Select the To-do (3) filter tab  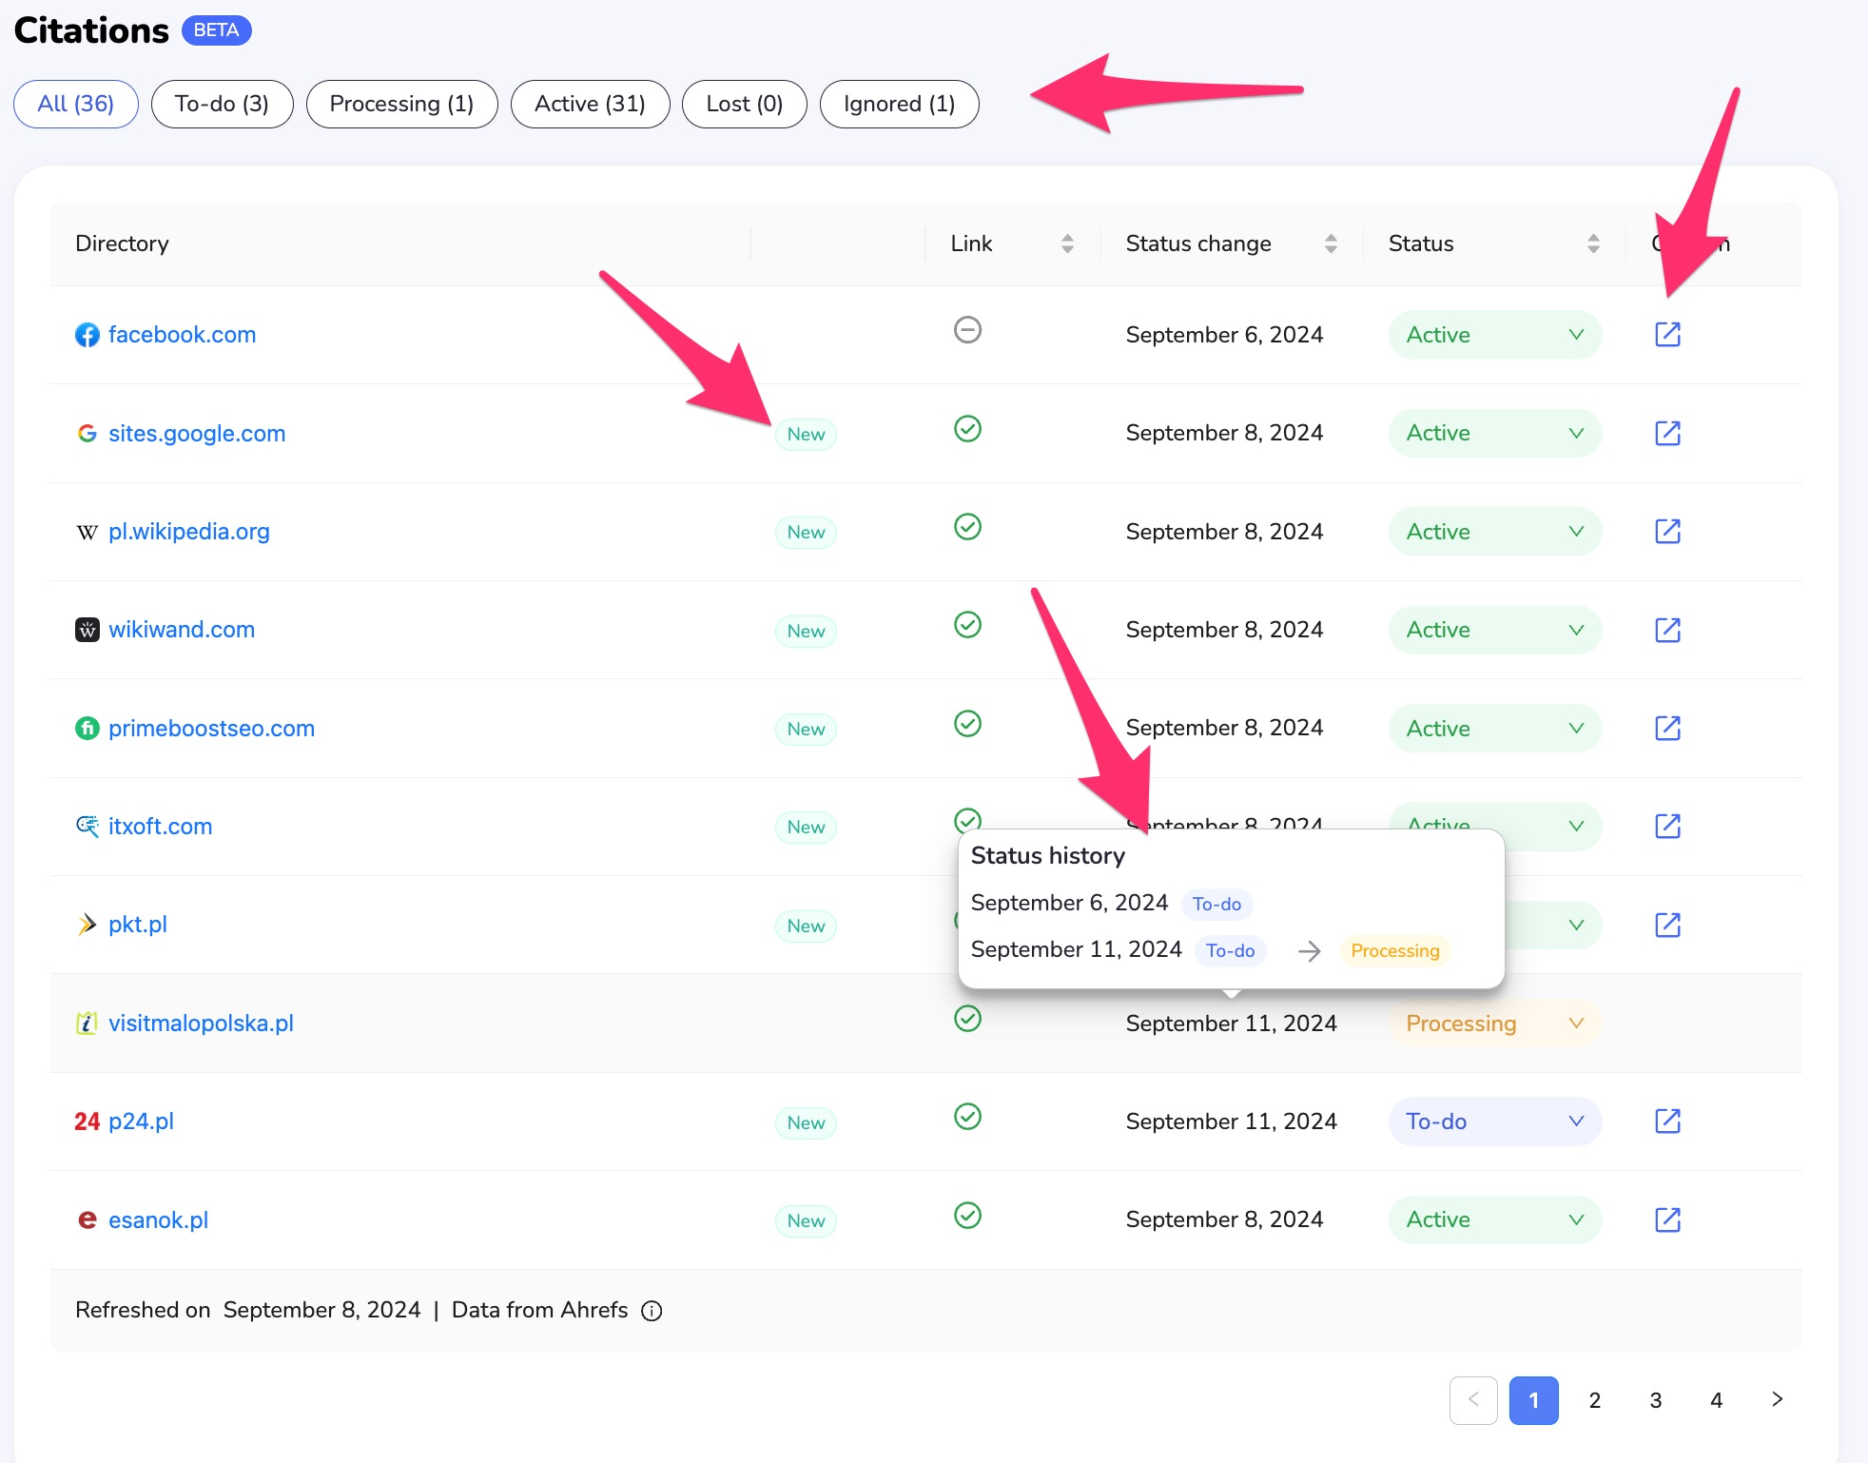(x=222, y=104)
